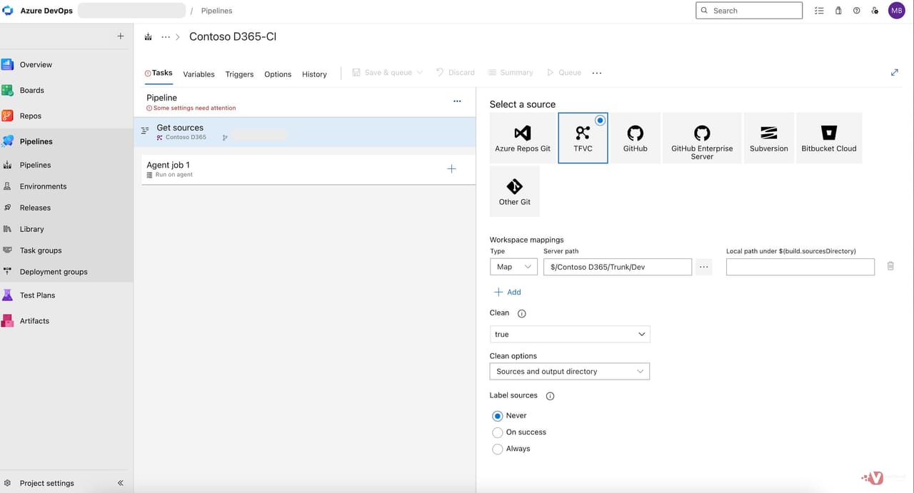Add a task to Agent job 1
The height and width of the screenshot is (493, 914).
click(451, 169)
